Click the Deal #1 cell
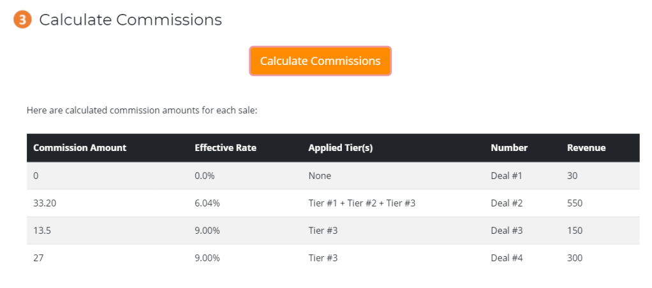 [507, 176]
